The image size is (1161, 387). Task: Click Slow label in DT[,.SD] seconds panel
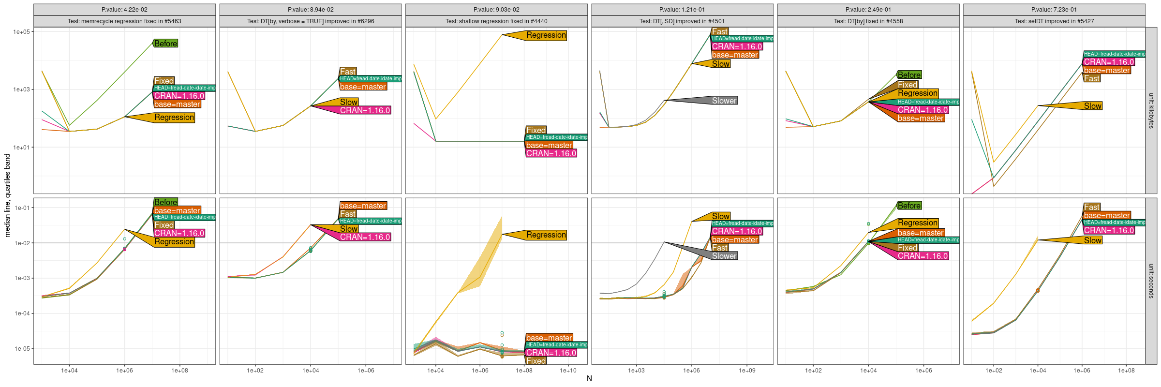[721, 216]
